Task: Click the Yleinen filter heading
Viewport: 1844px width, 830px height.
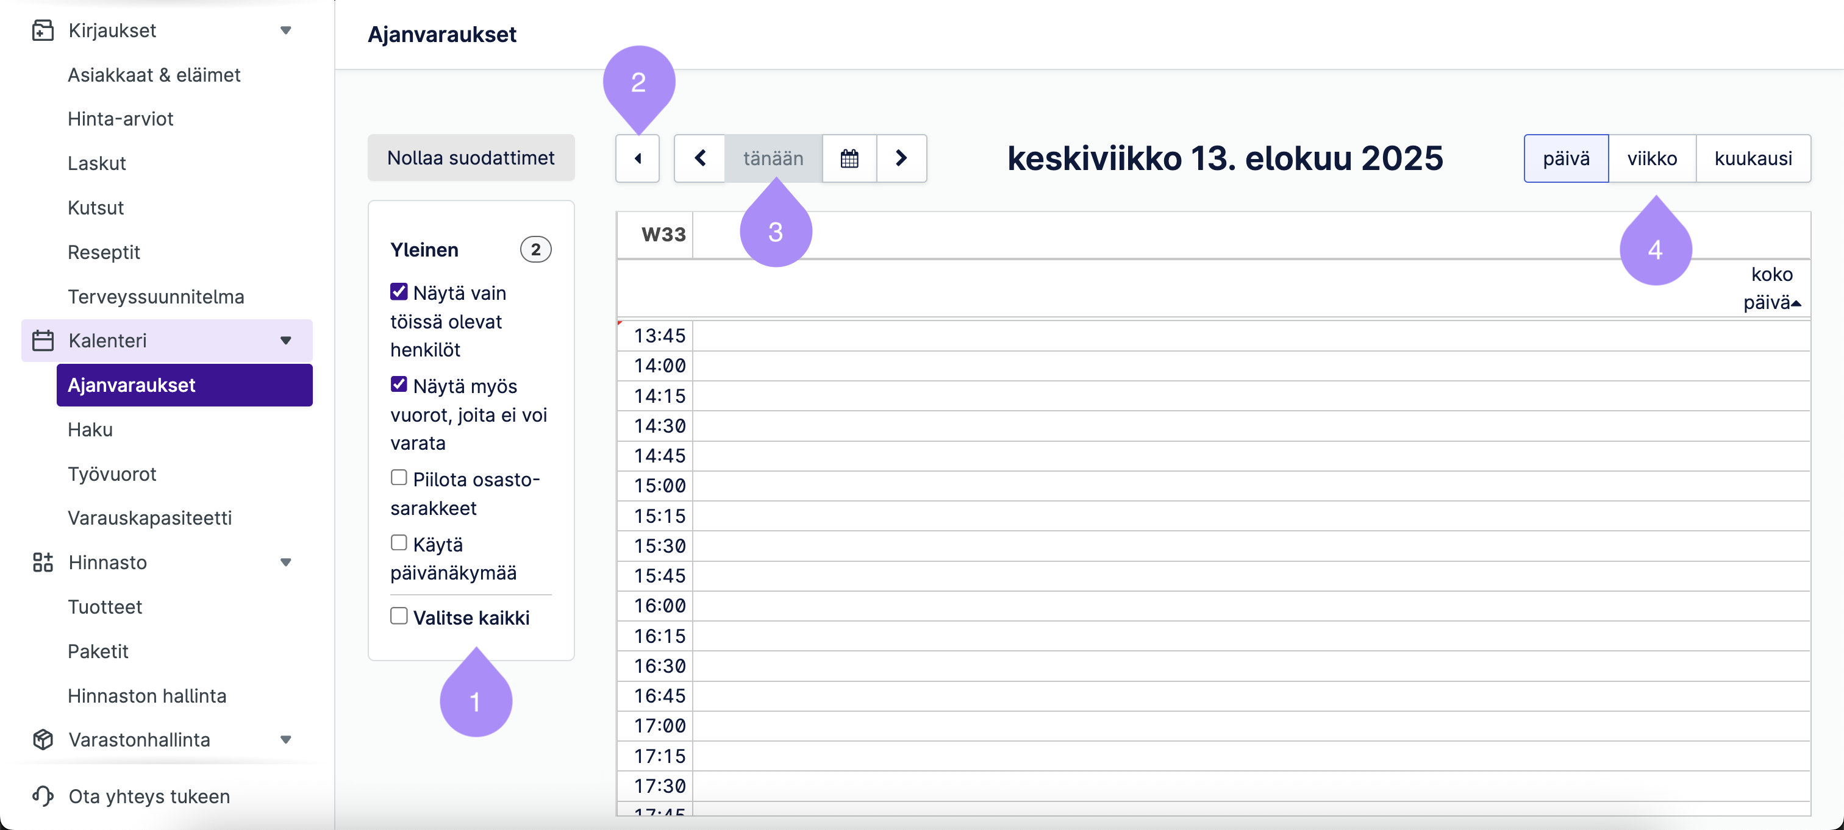Action: [424, 250]
